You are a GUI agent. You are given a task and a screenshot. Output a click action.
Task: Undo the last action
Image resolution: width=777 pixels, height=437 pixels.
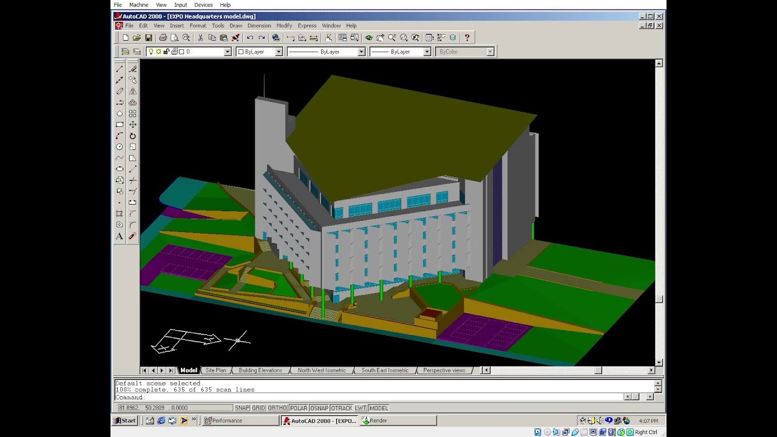point(249,38)
